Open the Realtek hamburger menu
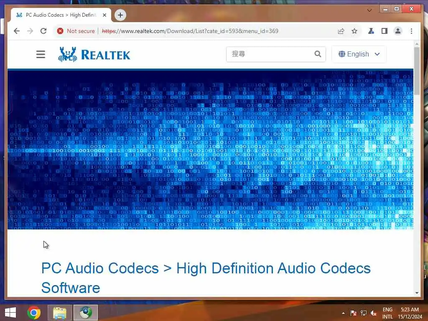The width and height of the screenshot is (428, 321). pyautogui.click(x=41, y=54)
